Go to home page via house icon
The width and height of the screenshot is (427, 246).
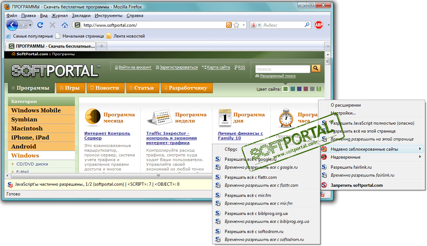click(x=64, y=25)
